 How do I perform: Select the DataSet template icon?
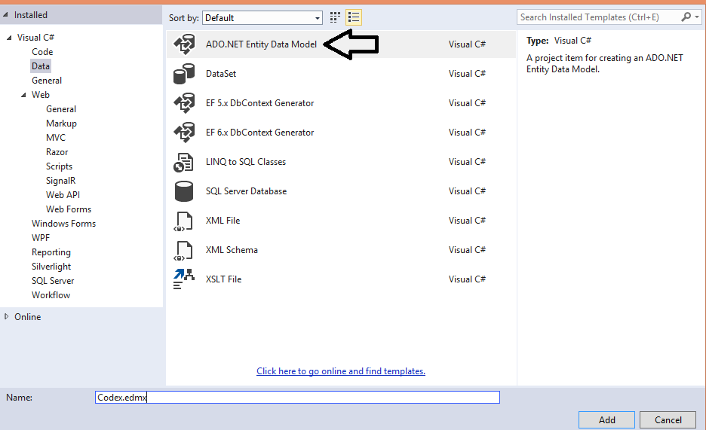click(x=184, y=74)
